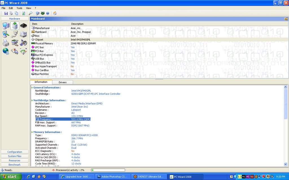The image size is (289, 180).
Task: Select the LPC bus row
Action: [x=159, y=47]
